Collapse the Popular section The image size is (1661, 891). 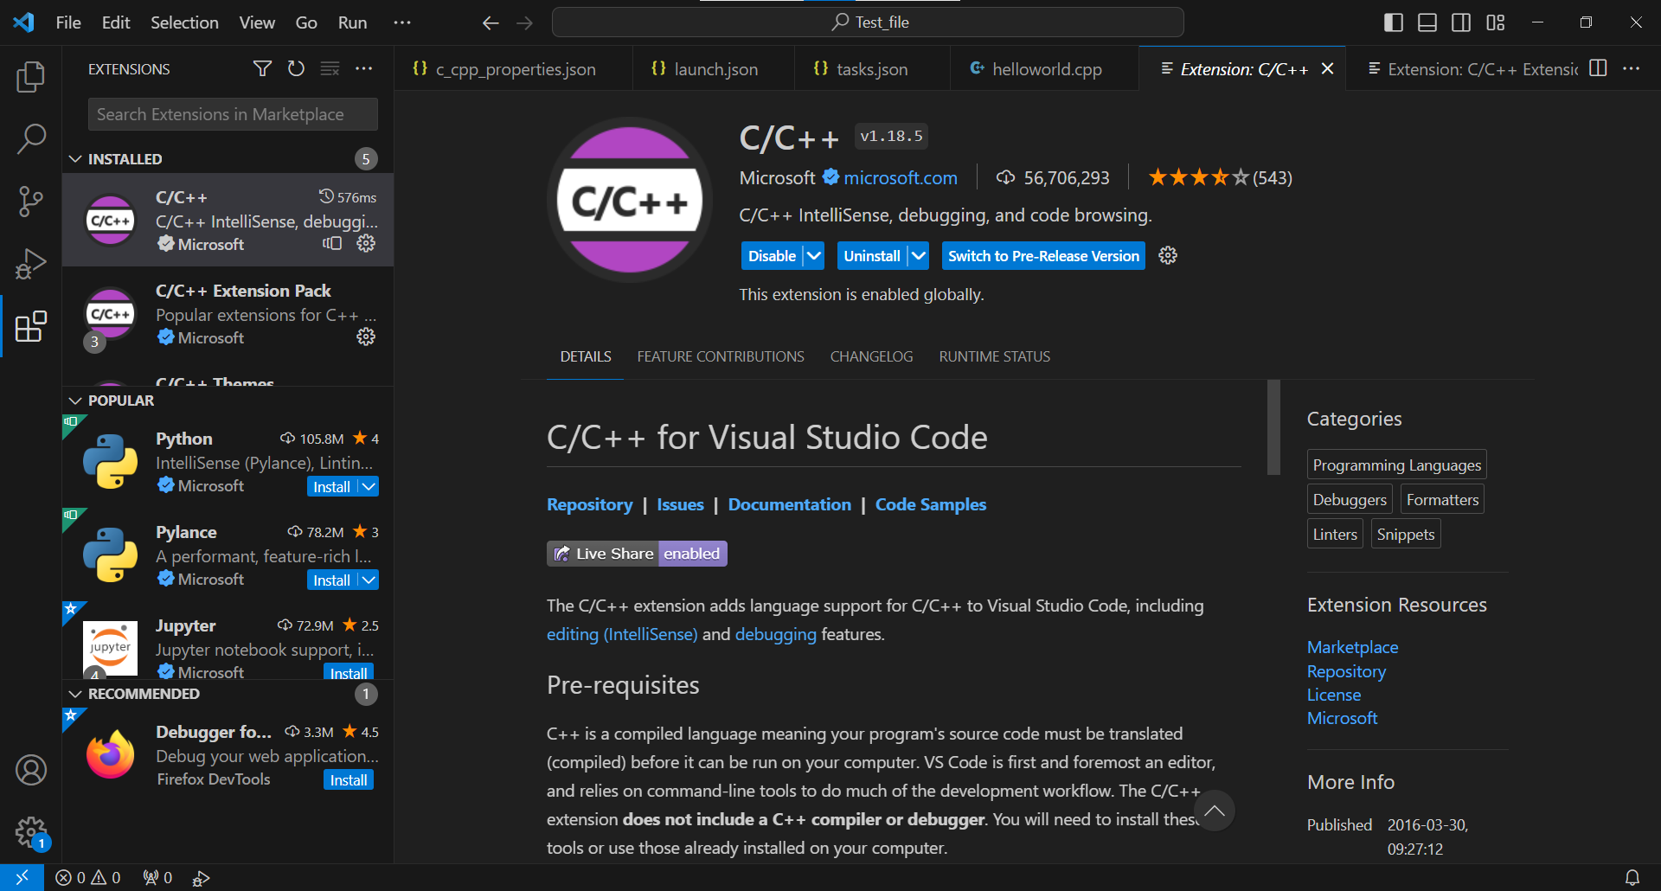click(75, 401)
